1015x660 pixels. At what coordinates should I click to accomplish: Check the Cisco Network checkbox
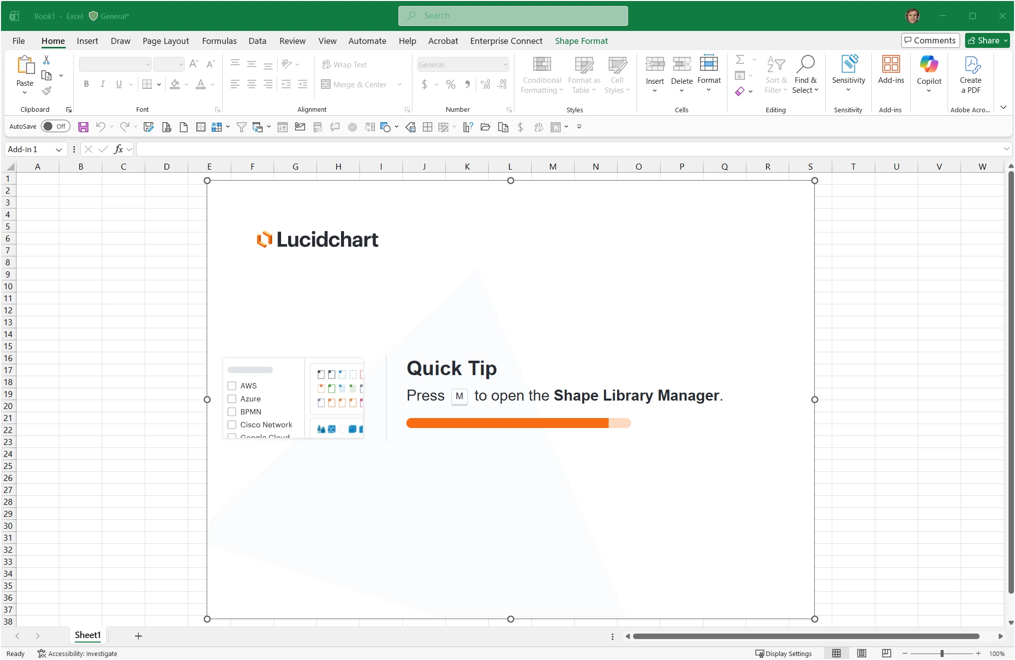(x=232, y=425)
